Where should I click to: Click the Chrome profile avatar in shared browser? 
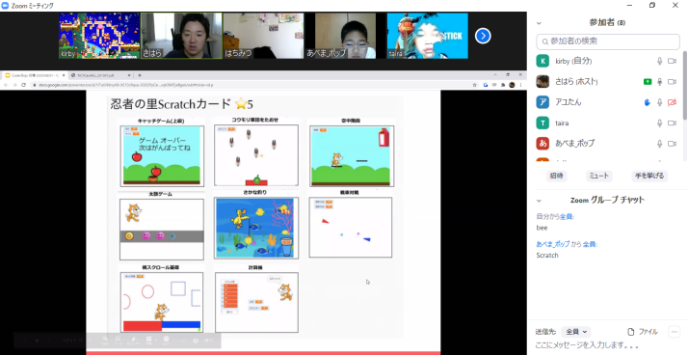[512, 85]
